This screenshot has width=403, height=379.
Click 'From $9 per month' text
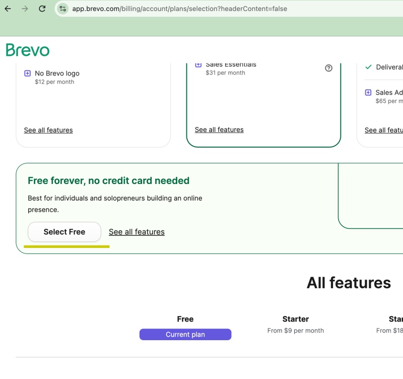pyautogui.click(x=296, y=331)
